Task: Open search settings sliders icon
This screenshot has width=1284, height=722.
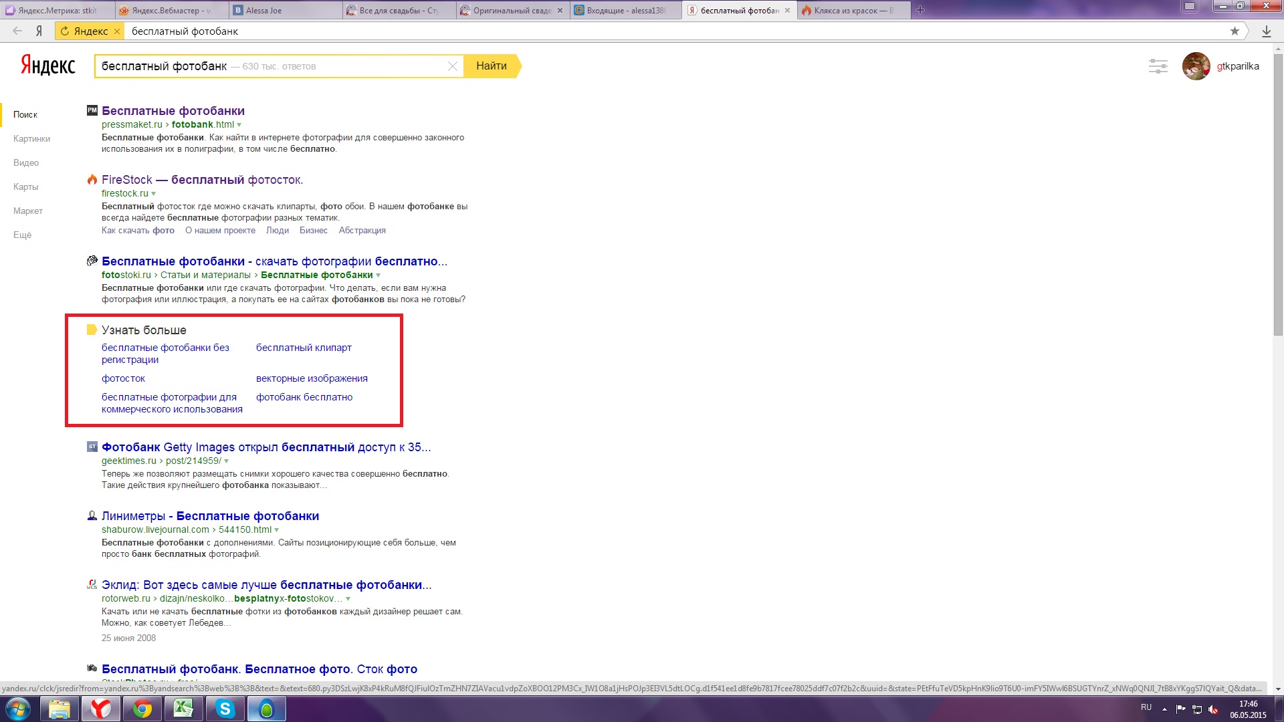Action: (1158, 66)
